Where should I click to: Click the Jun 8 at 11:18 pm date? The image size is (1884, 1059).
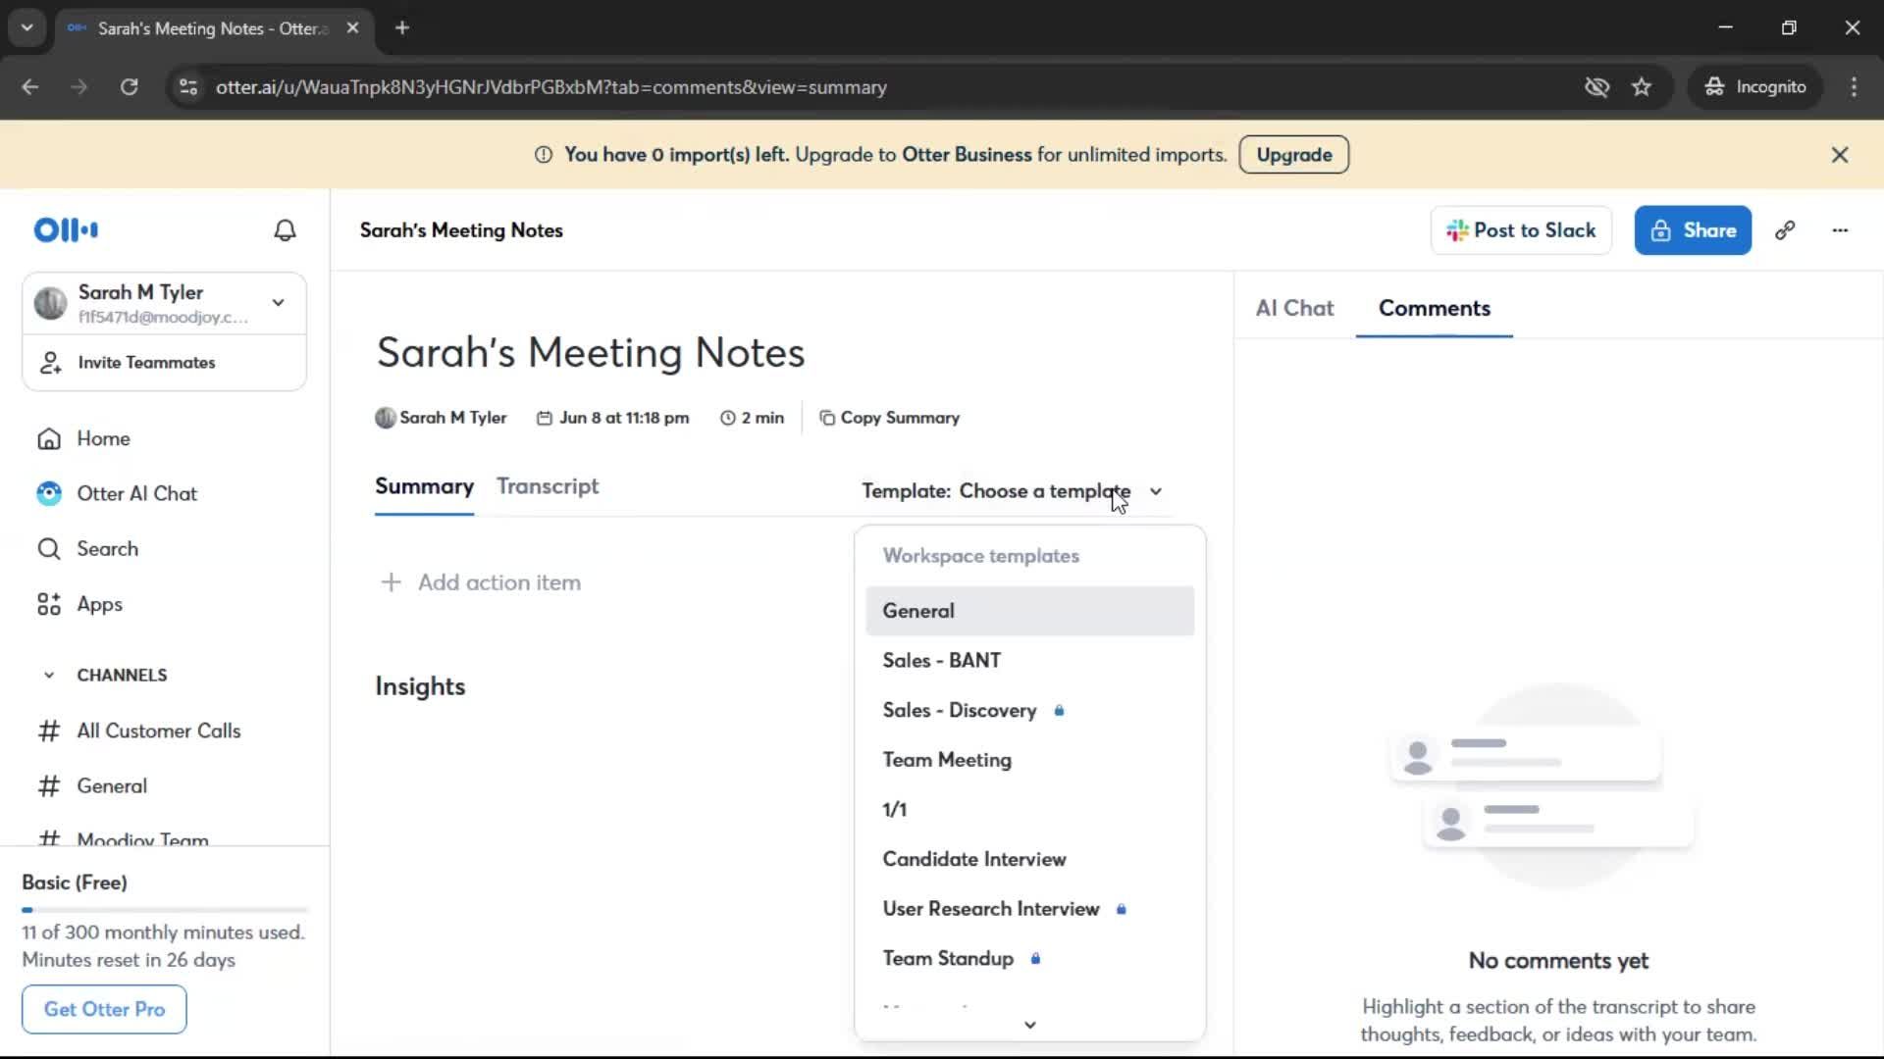613,418
